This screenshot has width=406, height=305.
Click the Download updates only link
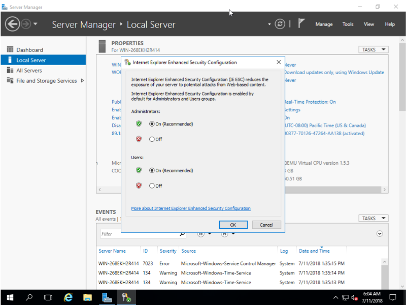pos(334,72)
